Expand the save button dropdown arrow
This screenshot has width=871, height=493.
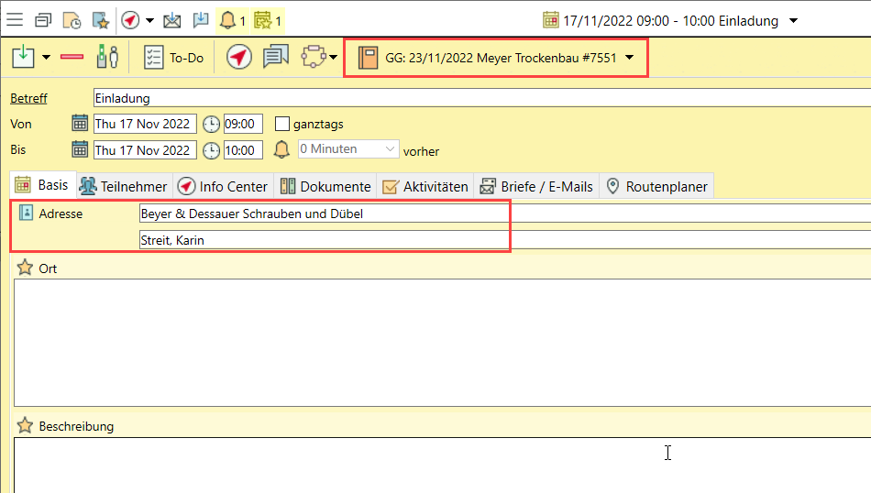(46, 58)
